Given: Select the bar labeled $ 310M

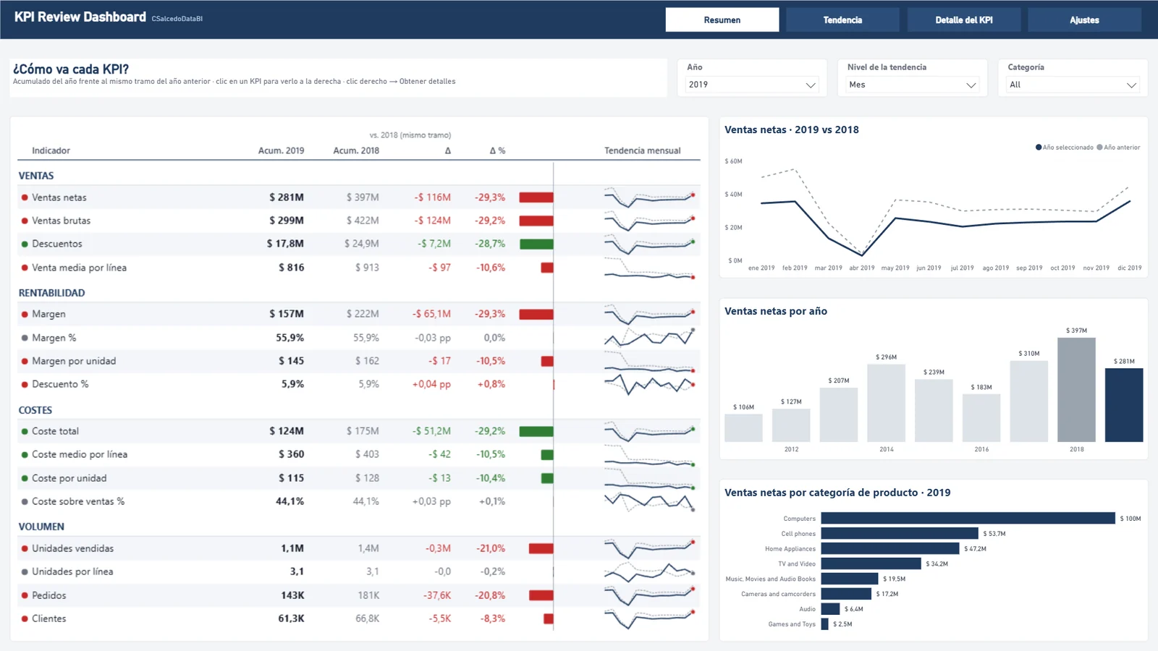Looking at the screenshot, I should pyautogui.click(x=1028, y=401).
